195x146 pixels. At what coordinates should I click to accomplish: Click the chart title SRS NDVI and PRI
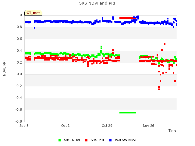97,3
